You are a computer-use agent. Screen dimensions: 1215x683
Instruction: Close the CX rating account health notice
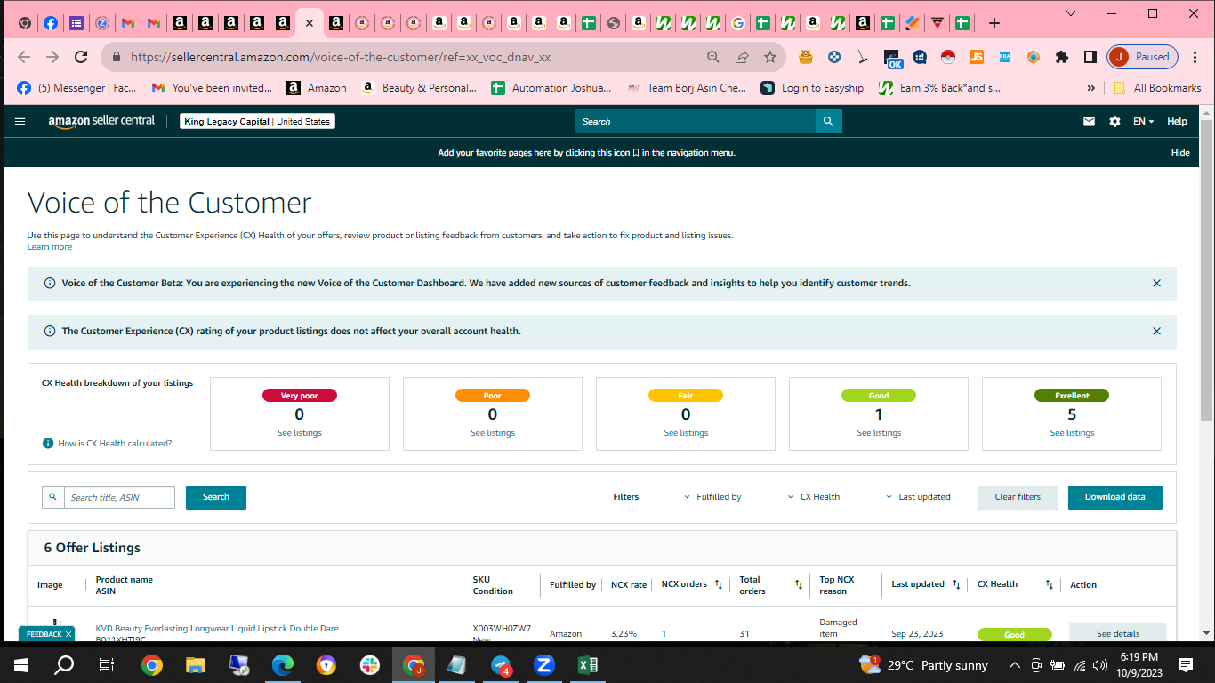1156,331
